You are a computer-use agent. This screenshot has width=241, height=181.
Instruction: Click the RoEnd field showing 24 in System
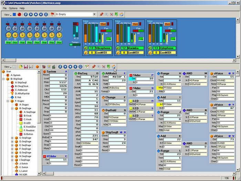(58, 137)
